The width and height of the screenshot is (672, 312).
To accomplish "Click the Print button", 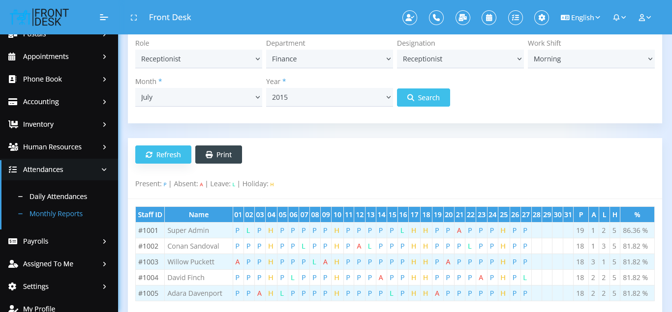I will (x=218, y=155).
